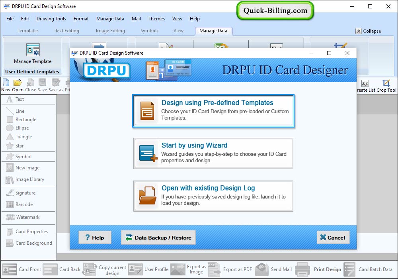Click Export as PDF
The image size is (398, 279).
tap(230, 269)
